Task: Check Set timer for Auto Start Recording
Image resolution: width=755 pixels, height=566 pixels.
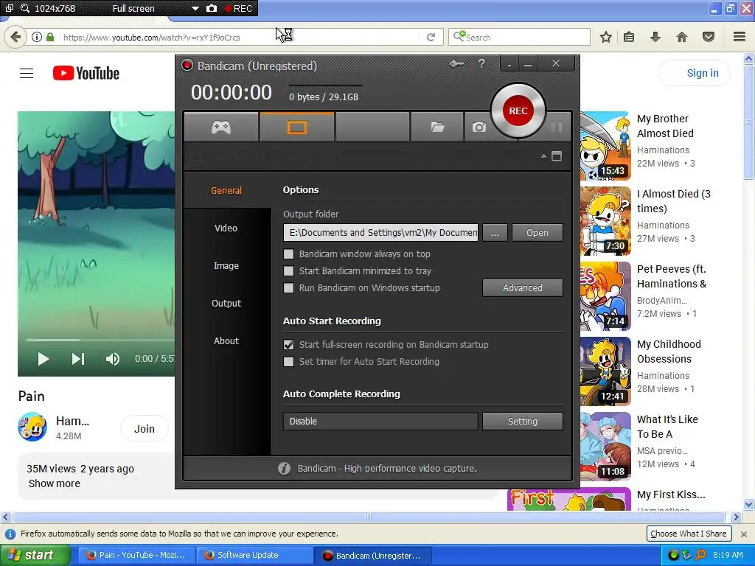Action: [x=288, y=361]
